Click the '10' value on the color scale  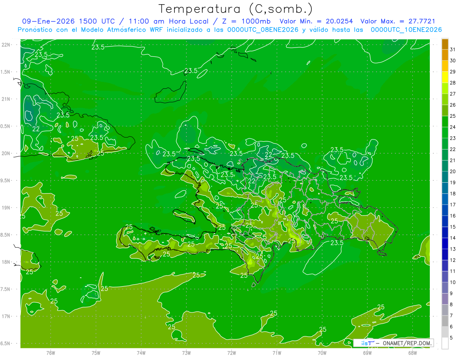coord(453,282)
